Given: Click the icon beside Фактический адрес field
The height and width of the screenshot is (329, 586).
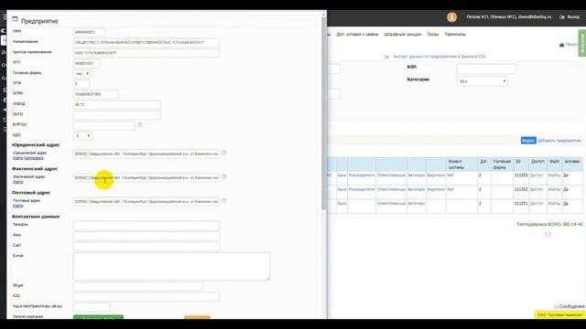Looking at the screenshot, I should tap(223, 176).
